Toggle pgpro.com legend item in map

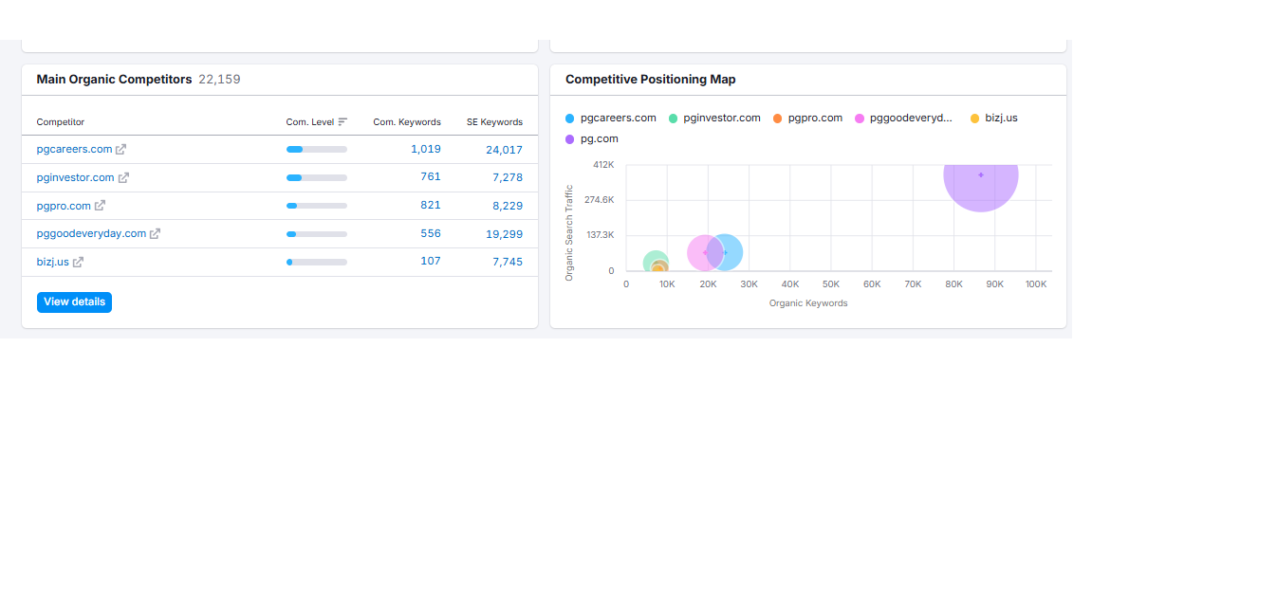click(x=807, y=119)
